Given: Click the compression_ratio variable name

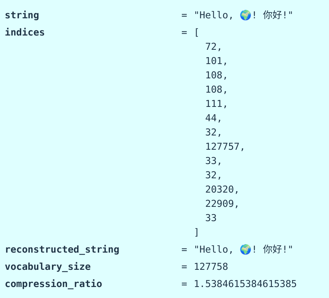Looking at the screenshot, I should [x=53, y=284].
